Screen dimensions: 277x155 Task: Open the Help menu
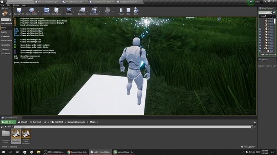point(24,5)
